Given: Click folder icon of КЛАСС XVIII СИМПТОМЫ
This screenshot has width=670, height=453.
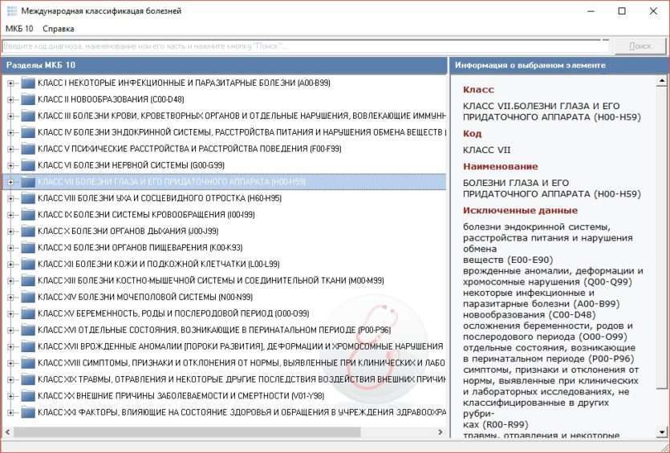Looking at the screenshot, I should (x=28, y=363).
